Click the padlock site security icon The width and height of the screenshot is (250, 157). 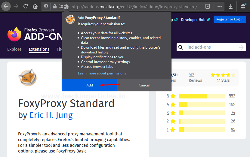pos(54,6)
